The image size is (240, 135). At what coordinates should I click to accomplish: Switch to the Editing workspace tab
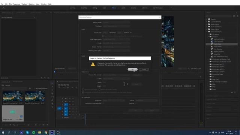click(94, 8)
